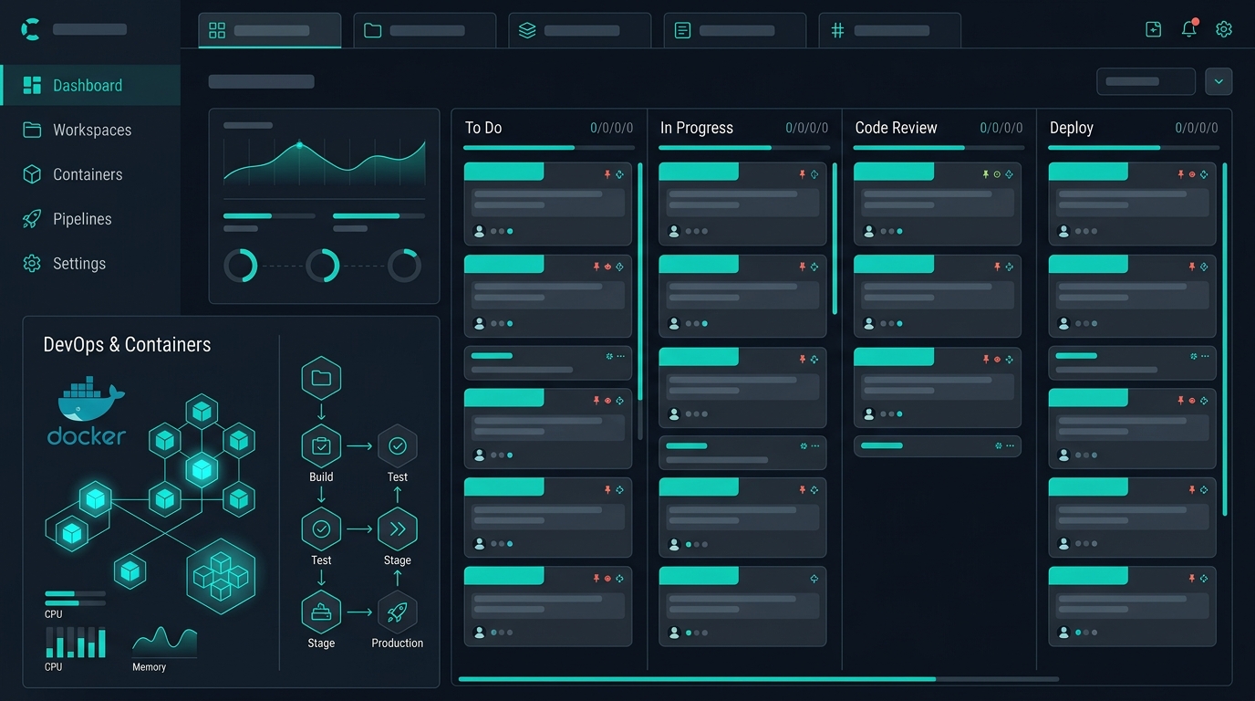The height and width of the screenshot is (701, 1255).
Task: Switch to the tab with hash icon
Action: pyautogui.click(x=890, y=30)
